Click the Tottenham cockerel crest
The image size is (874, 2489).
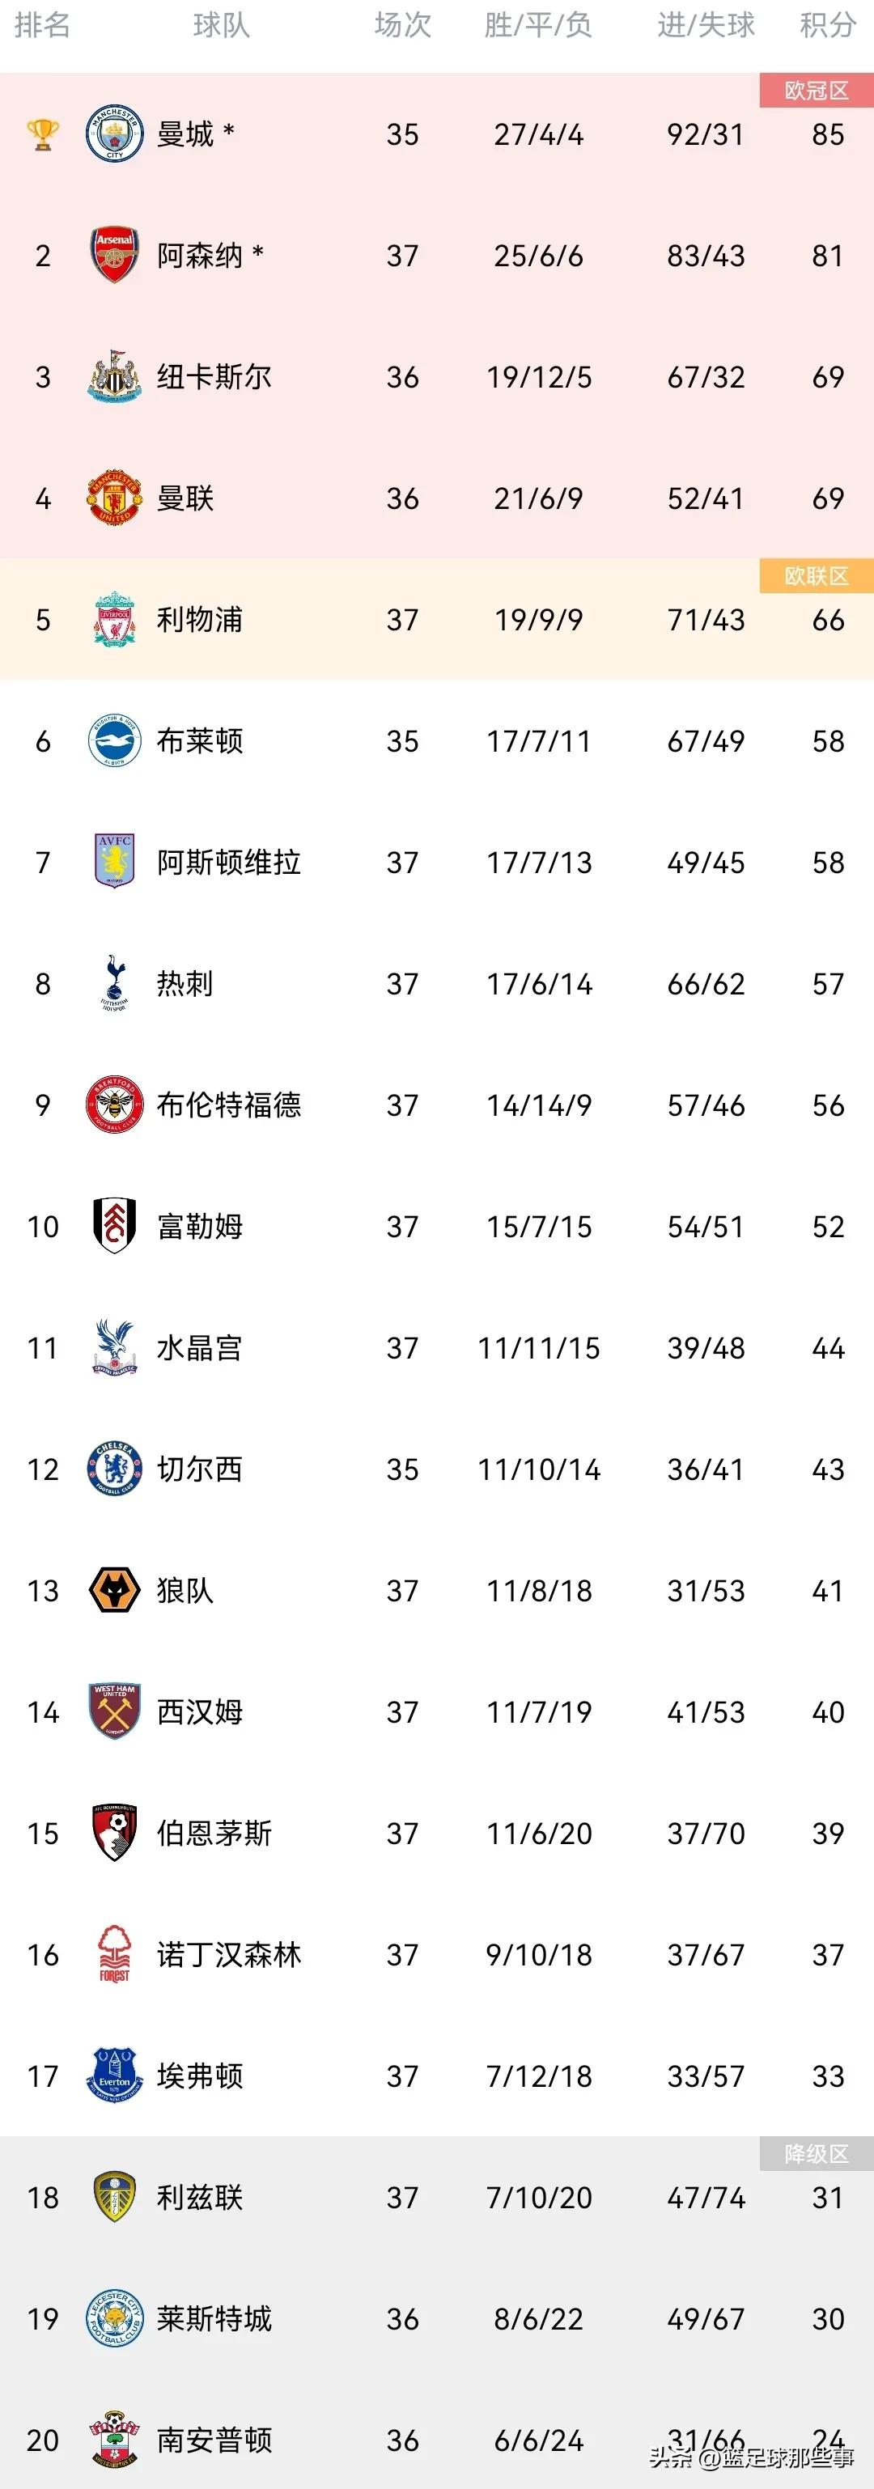point(114,984)
